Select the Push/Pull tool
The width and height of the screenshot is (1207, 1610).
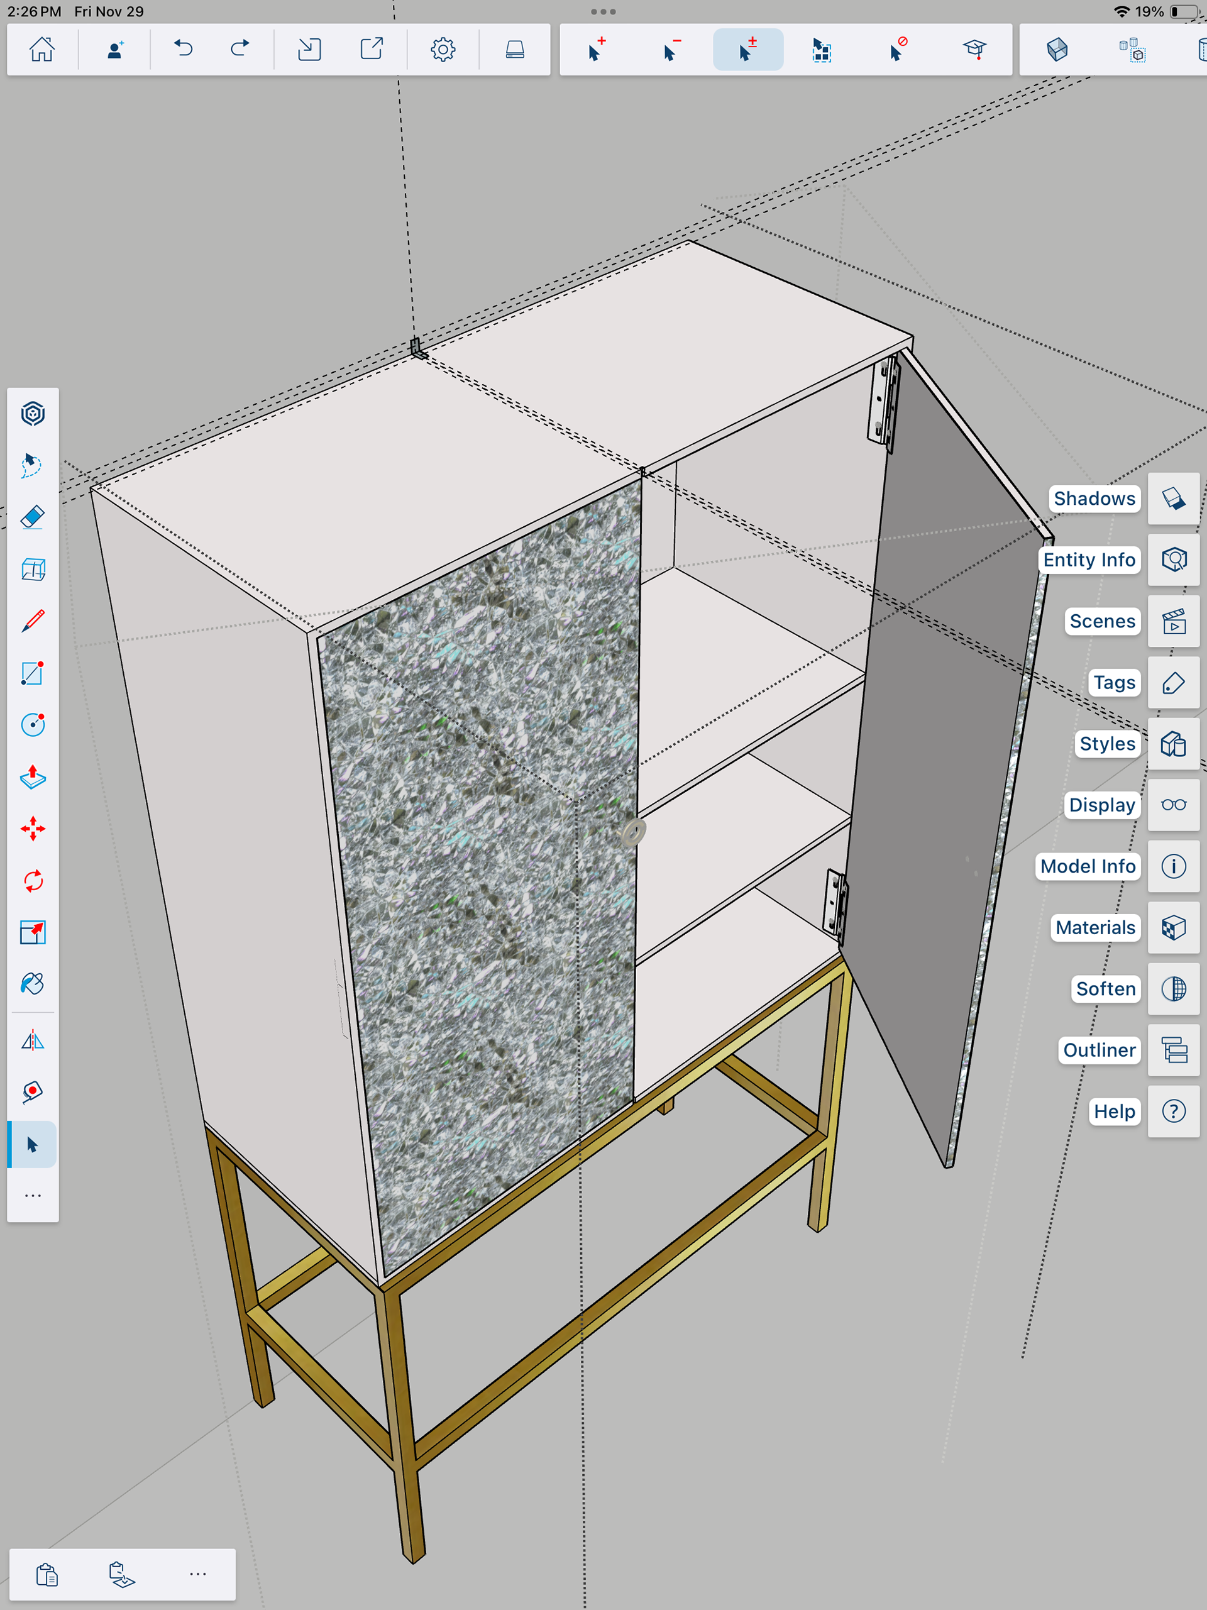click(33, 778)
